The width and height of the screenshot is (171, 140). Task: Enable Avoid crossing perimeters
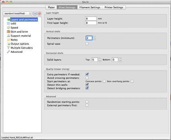(x=87, y=78)
